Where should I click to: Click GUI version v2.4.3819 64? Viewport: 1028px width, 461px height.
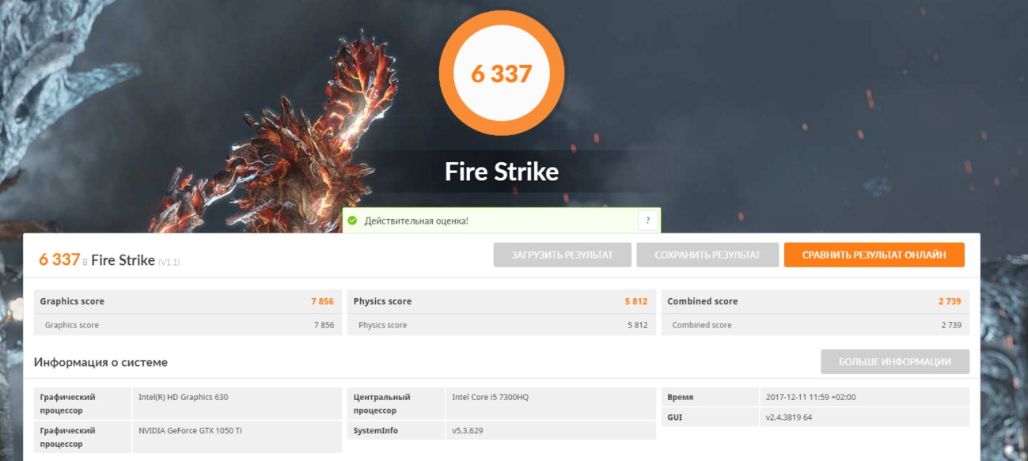click(x=789, y=417)
